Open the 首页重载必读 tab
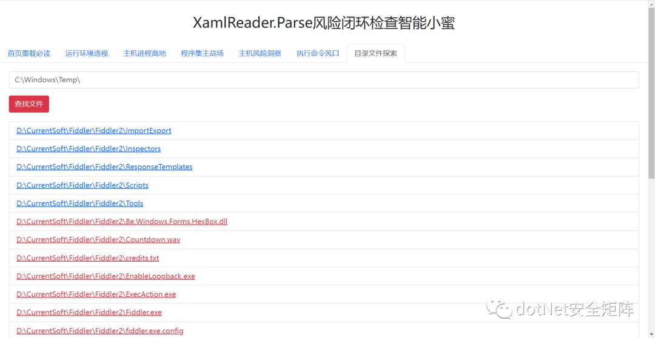This screenshot has width=655, height=338. tap(29, 53)
